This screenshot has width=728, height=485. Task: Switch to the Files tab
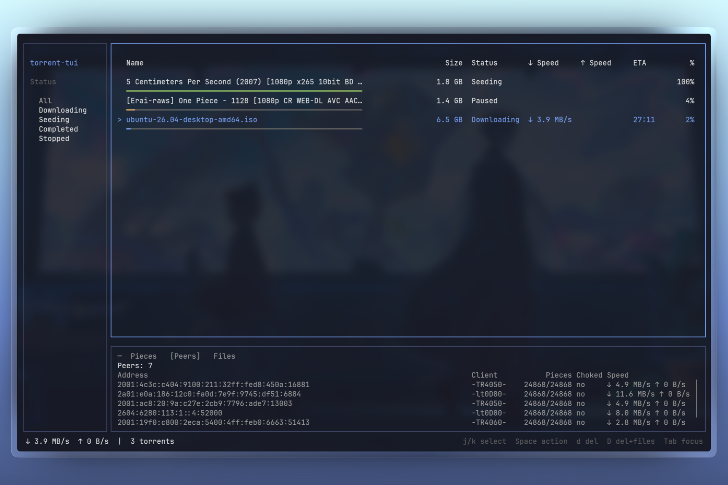point(224,356)
